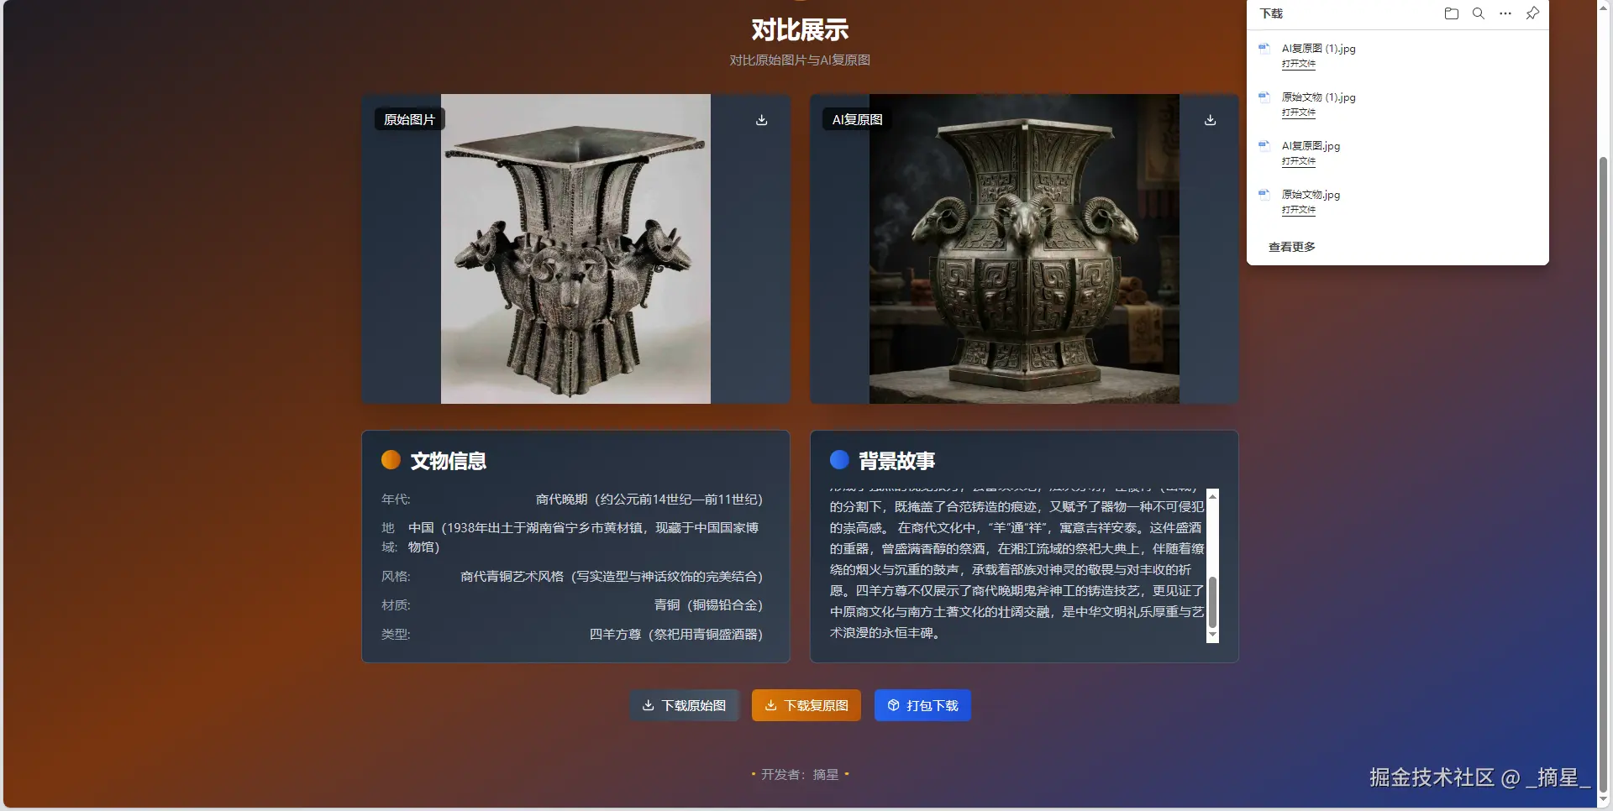This screenshot has height=811, width=1613.
Task: Open the downloads folder icon in the download panel
Action: click(x=1451, y=13)
